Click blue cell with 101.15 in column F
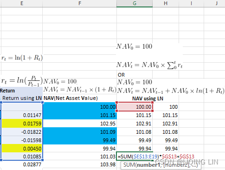The width and height of the screenshot is (225, 170). click(80, 115)
